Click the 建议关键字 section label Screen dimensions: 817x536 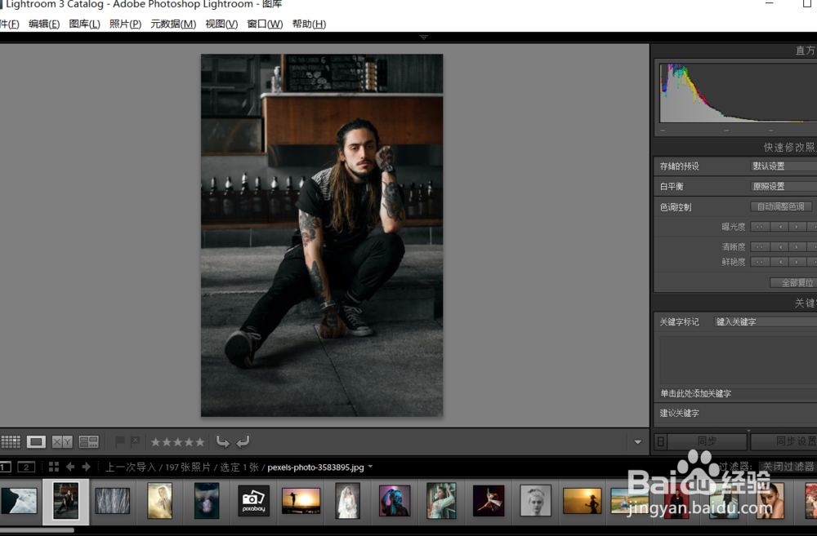tap(680, 413)
